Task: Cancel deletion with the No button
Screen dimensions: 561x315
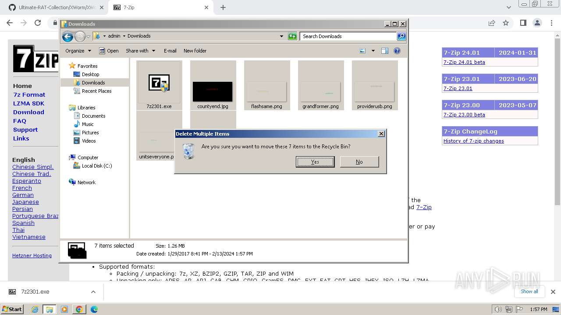Action: click(x=359, y=162)
